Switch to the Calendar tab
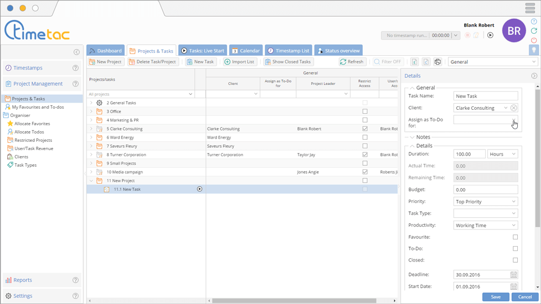This screenshot has height=304, width=541. 246,50
